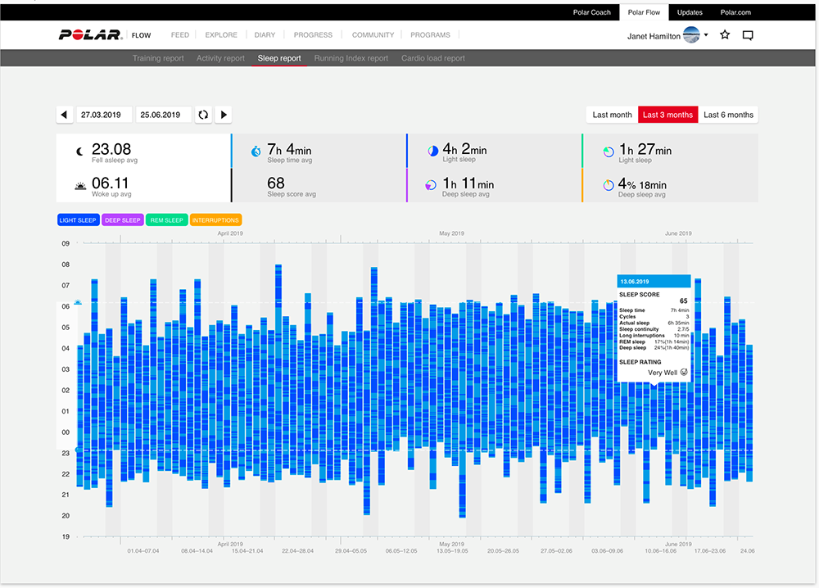Screen dimensions: 819x588
Task: Click the moon Fell asleep avg icon
Action: coord(80,151)
